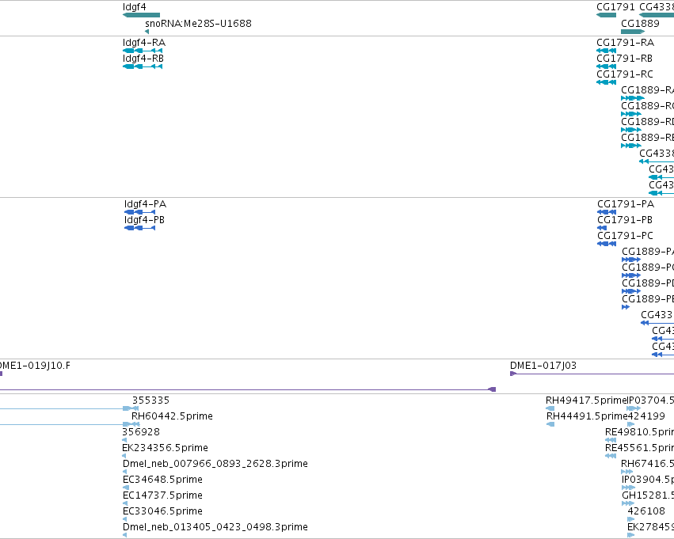The width and height of the screenshot is (674, 539).
Task: Select the CG1791 gene in top track
Action: [x=606, y=15]
